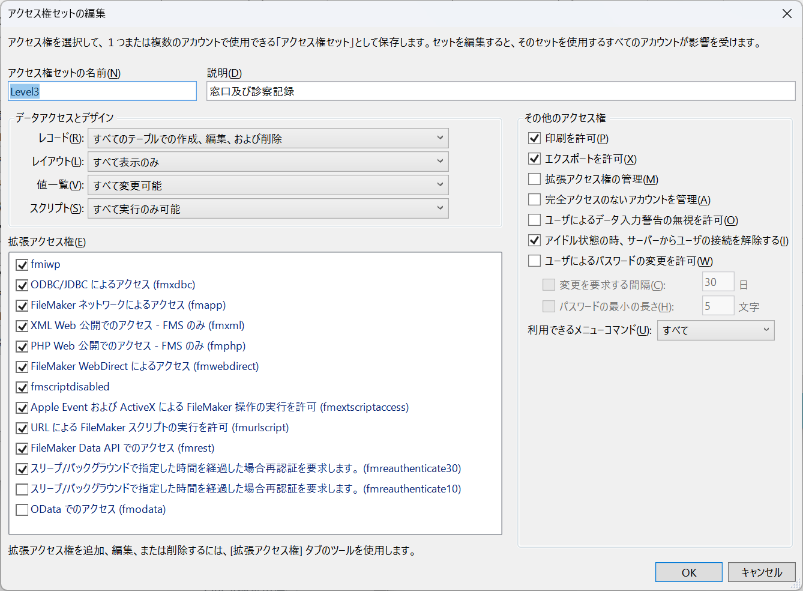Open the 利用できるメニューコマンド dropdown
Screen dimensions: 803x591
(716, 330)
